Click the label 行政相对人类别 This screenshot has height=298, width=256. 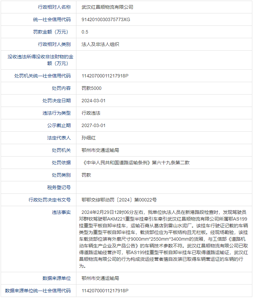point(54,44)
